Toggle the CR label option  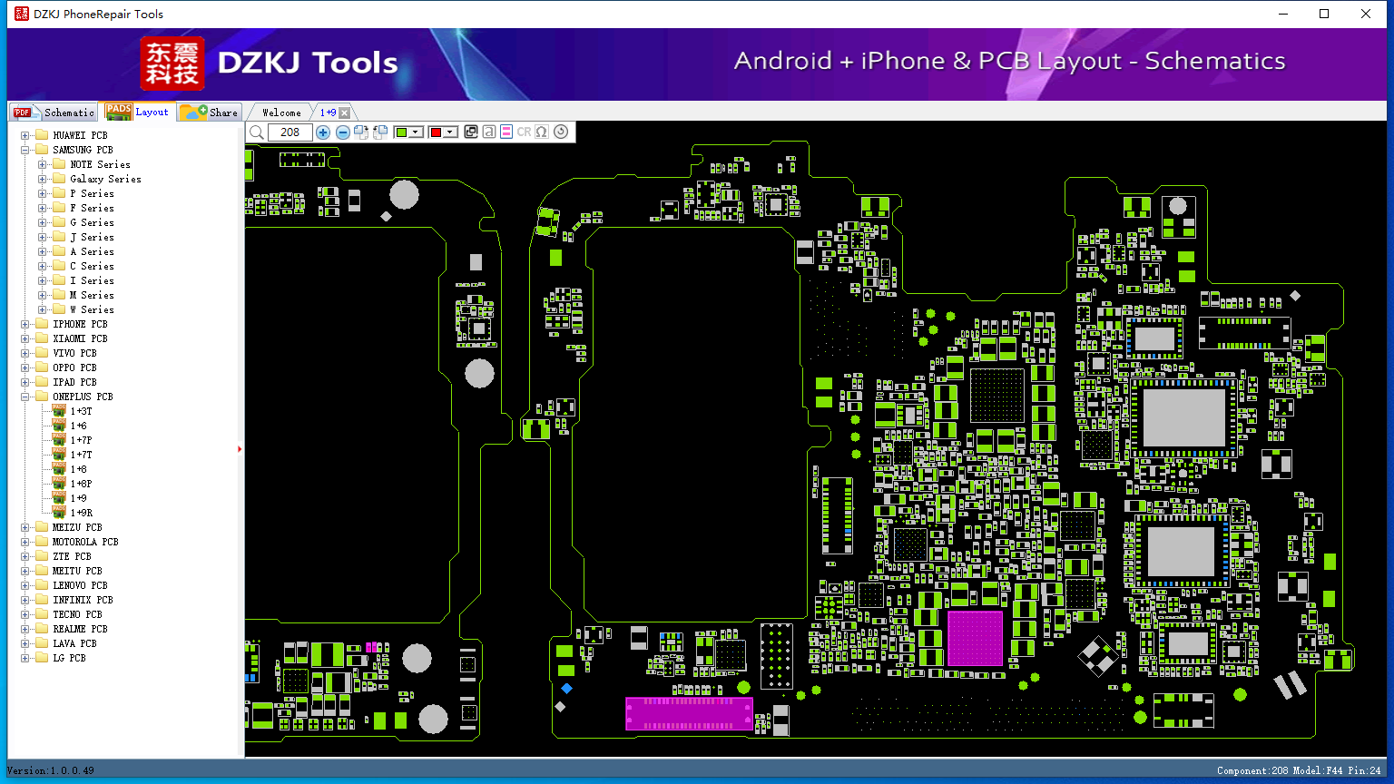pyautogui.click(x=524, y=132)
